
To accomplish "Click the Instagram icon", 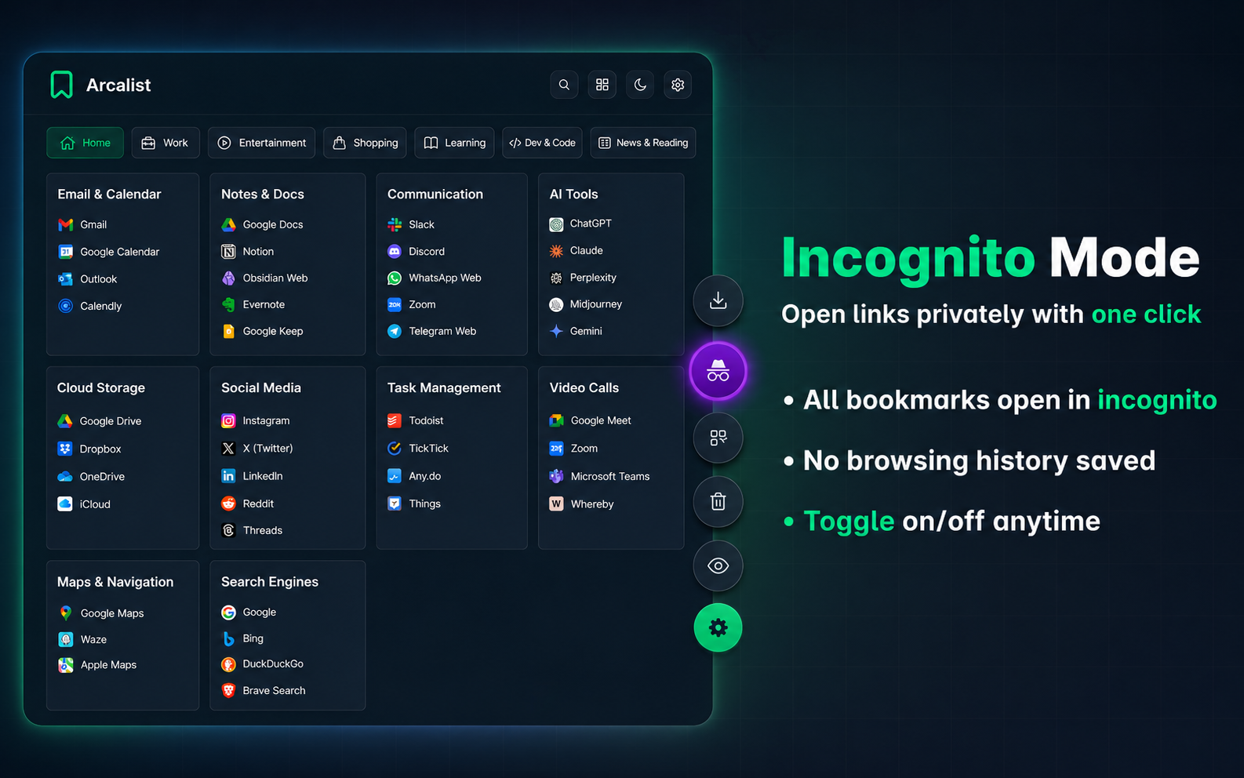I will [x=228, y=421].
